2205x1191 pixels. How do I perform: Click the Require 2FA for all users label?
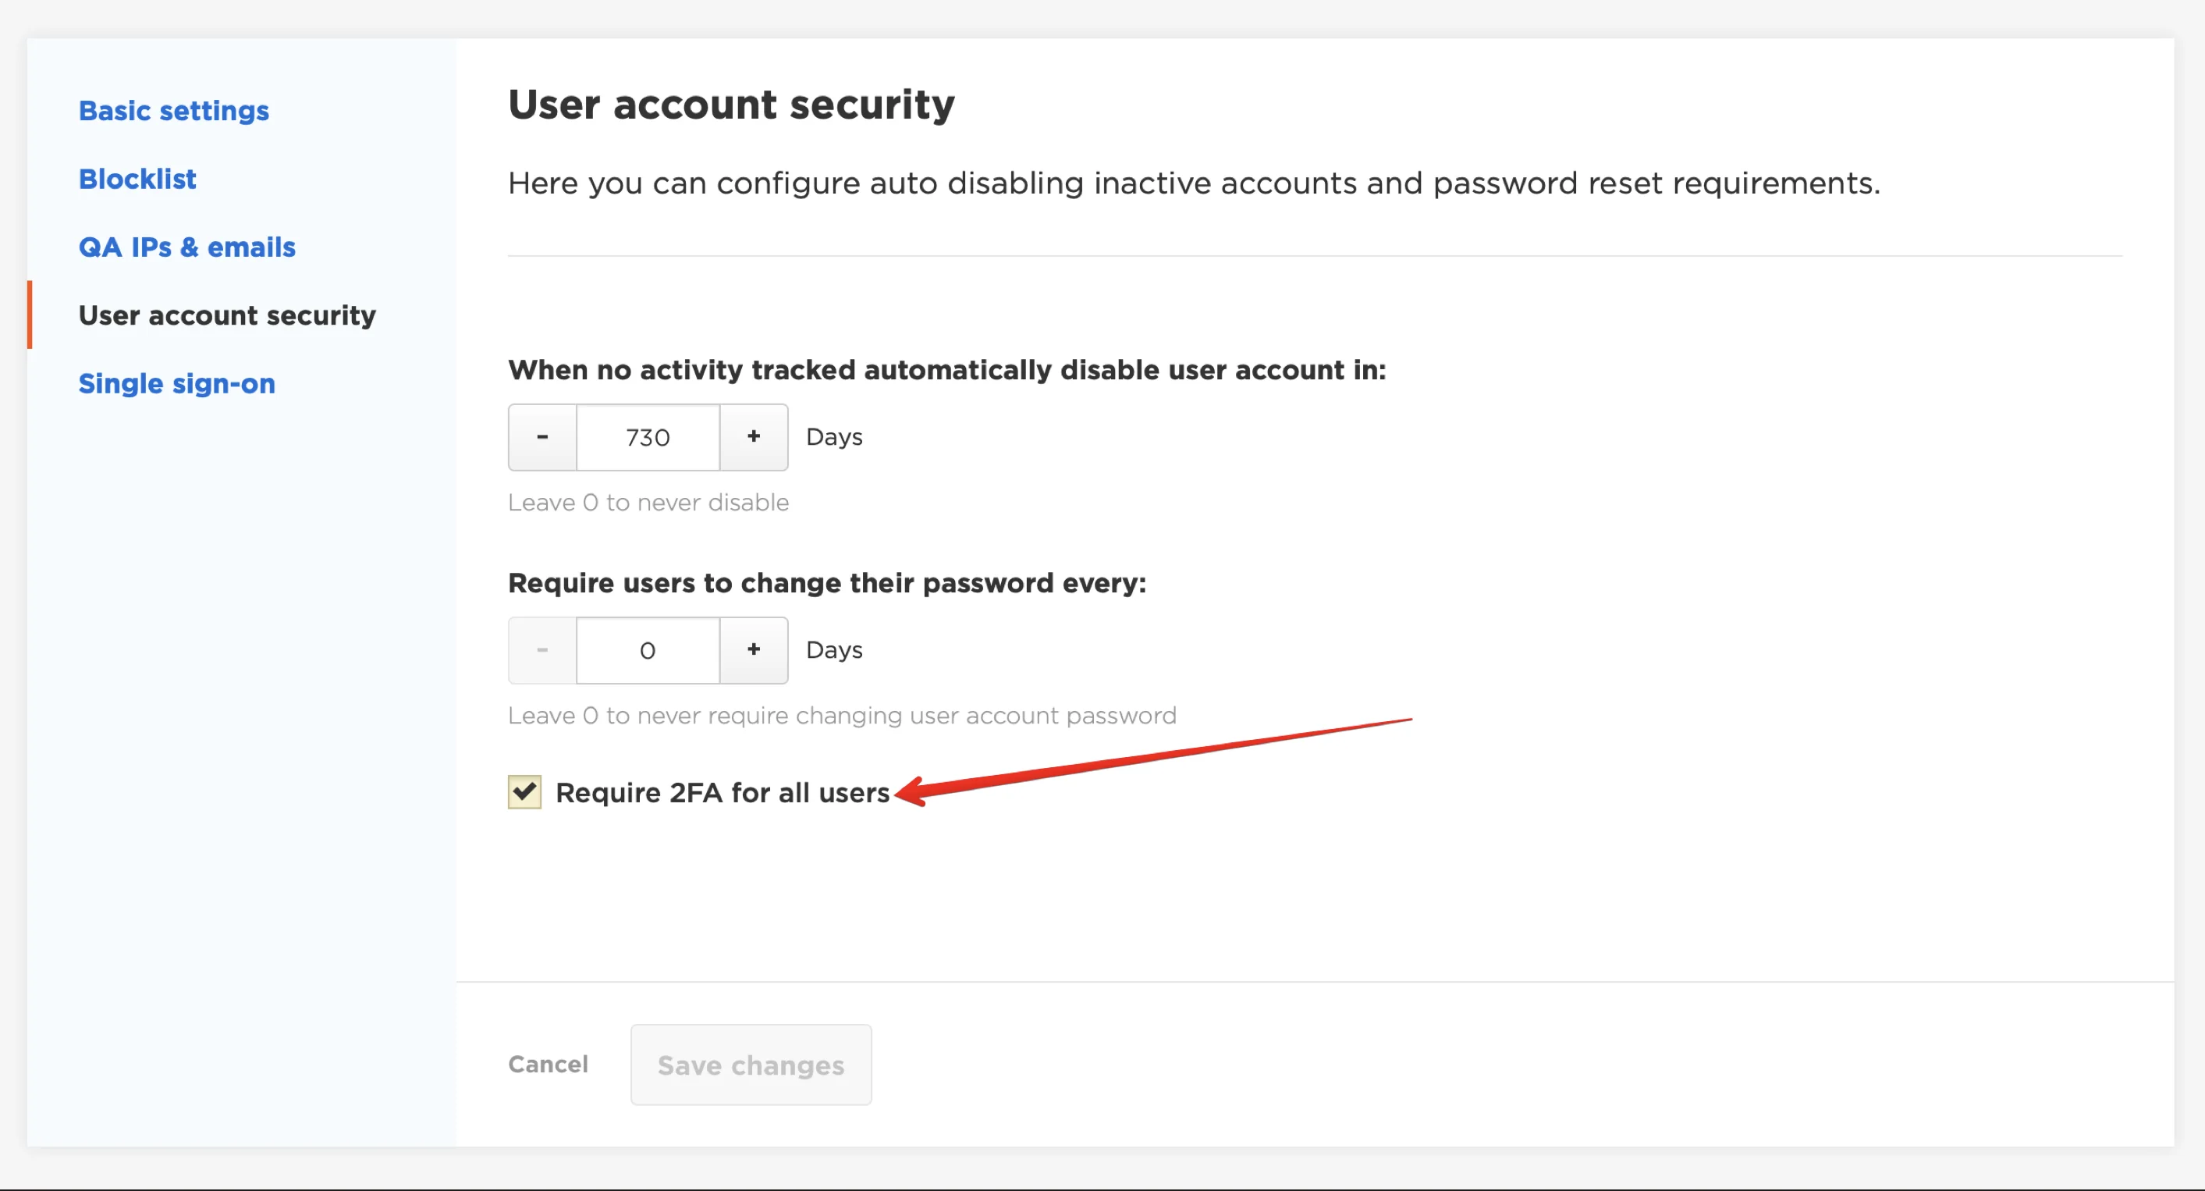[x=723, y=793]
